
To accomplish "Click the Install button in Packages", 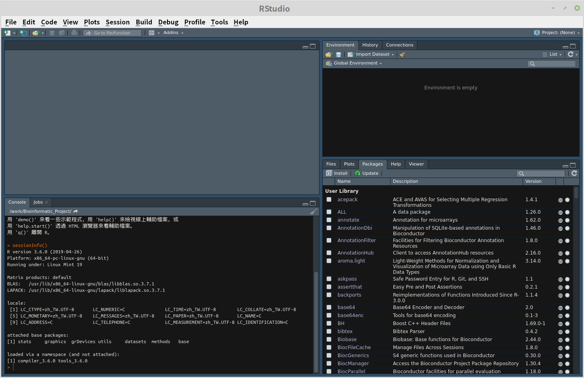I will click(x=337, y=173).
